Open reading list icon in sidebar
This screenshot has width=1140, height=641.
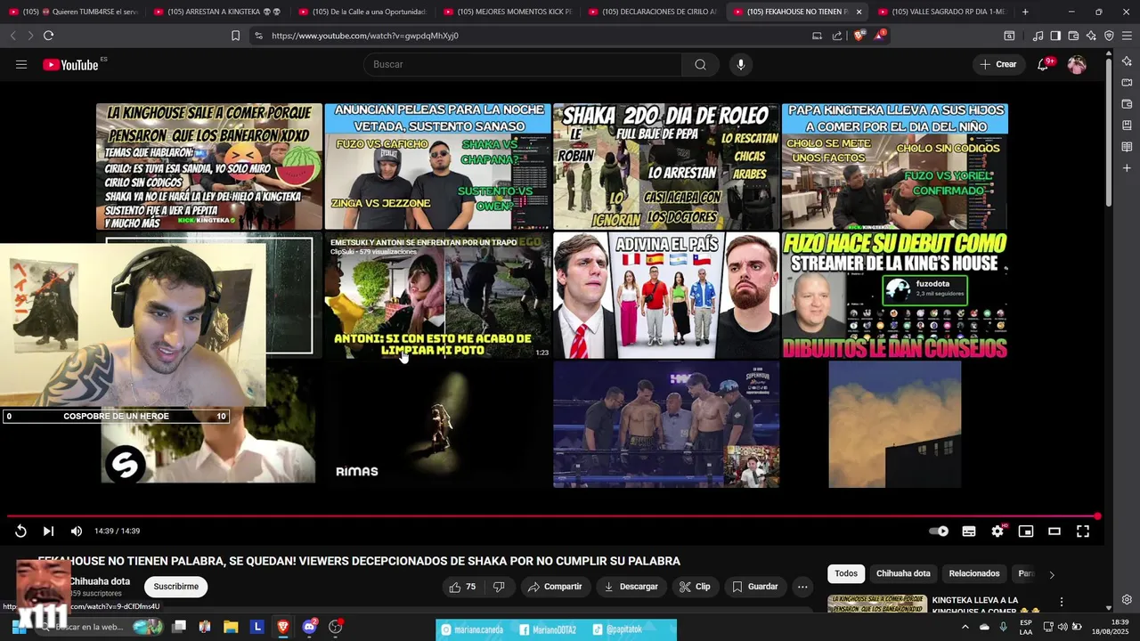(x=1127, y=146)
